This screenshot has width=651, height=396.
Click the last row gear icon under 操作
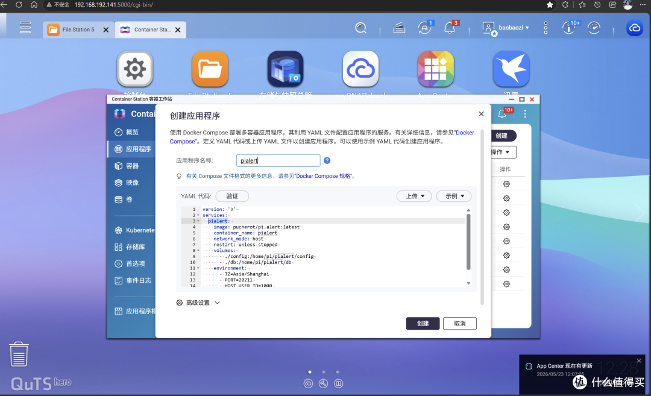click(x=506, y=284)
